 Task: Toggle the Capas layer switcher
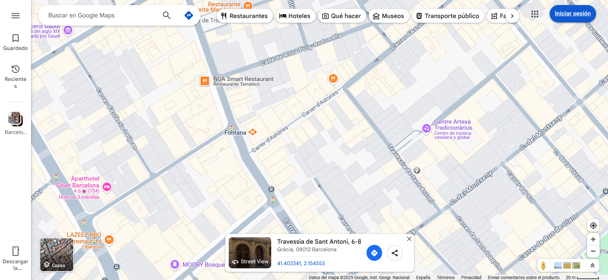(57, 255)
